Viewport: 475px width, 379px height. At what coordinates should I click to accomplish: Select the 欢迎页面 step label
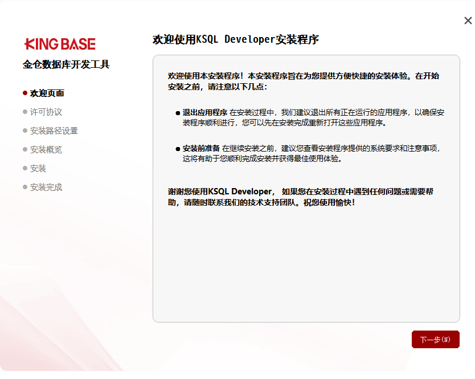pyautogui.click(x=47, y=93)
